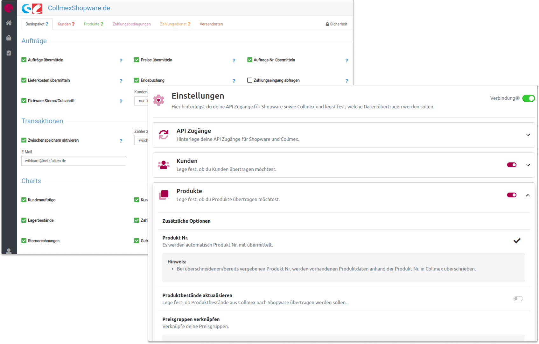This screenshot has width=539, height=344.
Task: Open the Basispaket tab
Action: click(x=37, y=24)
